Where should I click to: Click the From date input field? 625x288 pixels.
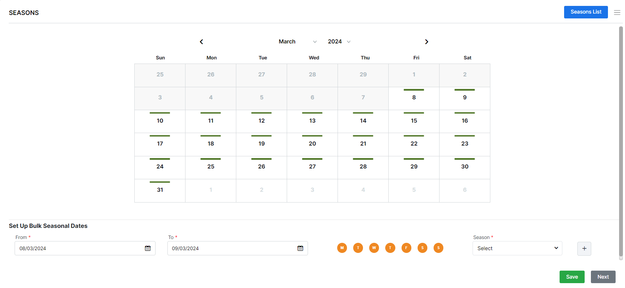click(x=80, y=248)
